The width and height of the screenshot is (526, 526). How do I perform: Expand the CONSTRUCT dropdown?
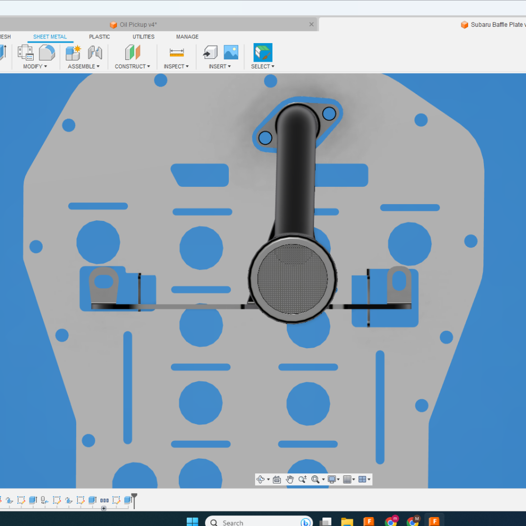click(x=132, y=66)
